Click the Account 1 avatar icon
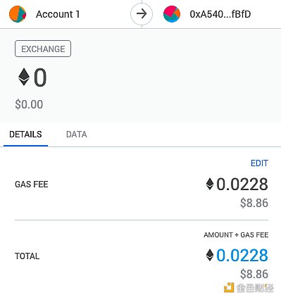 click(x=18, y=14)
